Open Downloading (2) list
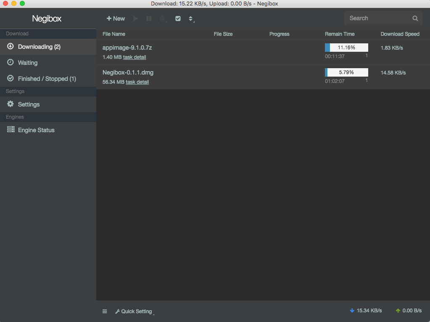Image resolution: width=430 pixels, height=322 pixels. (x=48, y=47)
